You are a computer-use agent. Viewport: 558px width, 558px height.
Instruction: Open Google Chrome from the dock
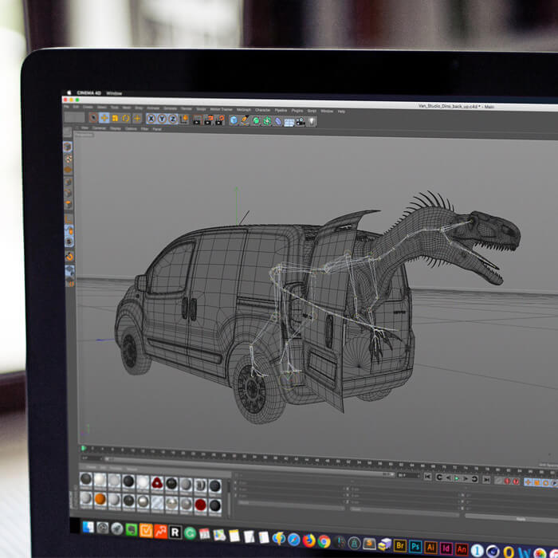[x=324, y=541]
